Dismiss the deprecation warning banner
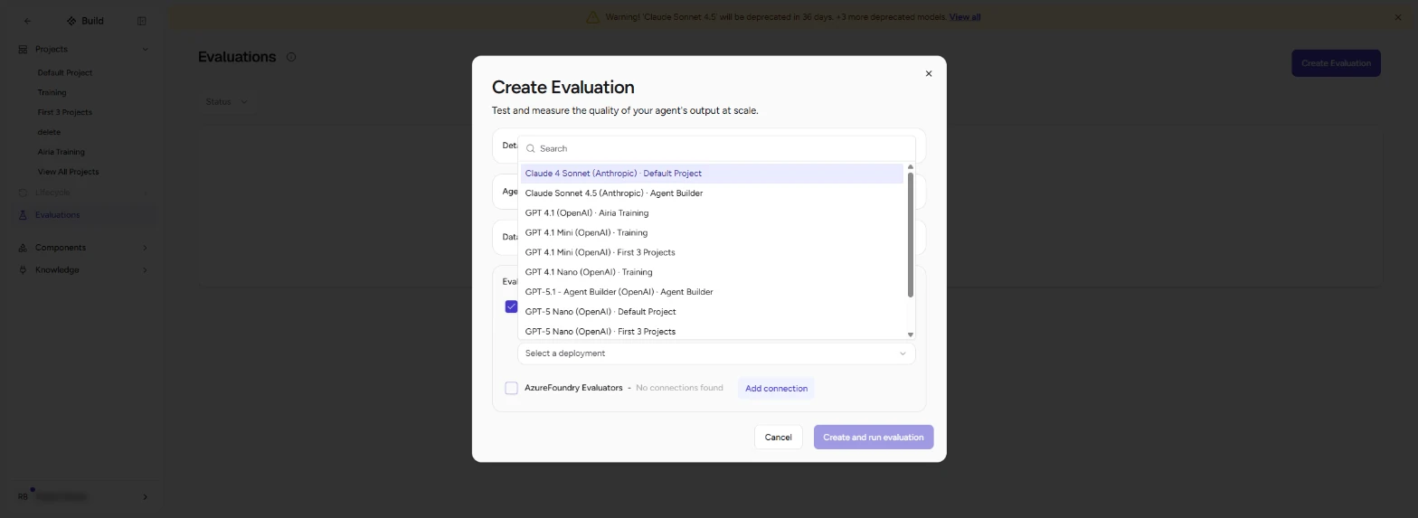 (x=1398, y=17)
